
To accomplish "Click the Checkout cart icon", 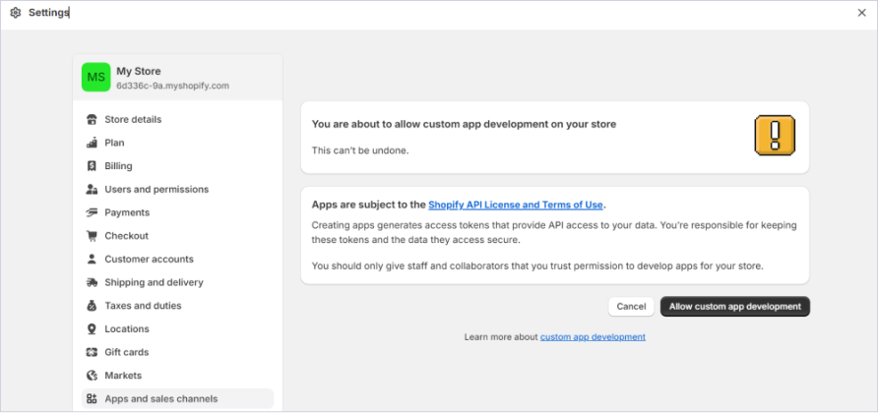I will click(x=93, y=236).
